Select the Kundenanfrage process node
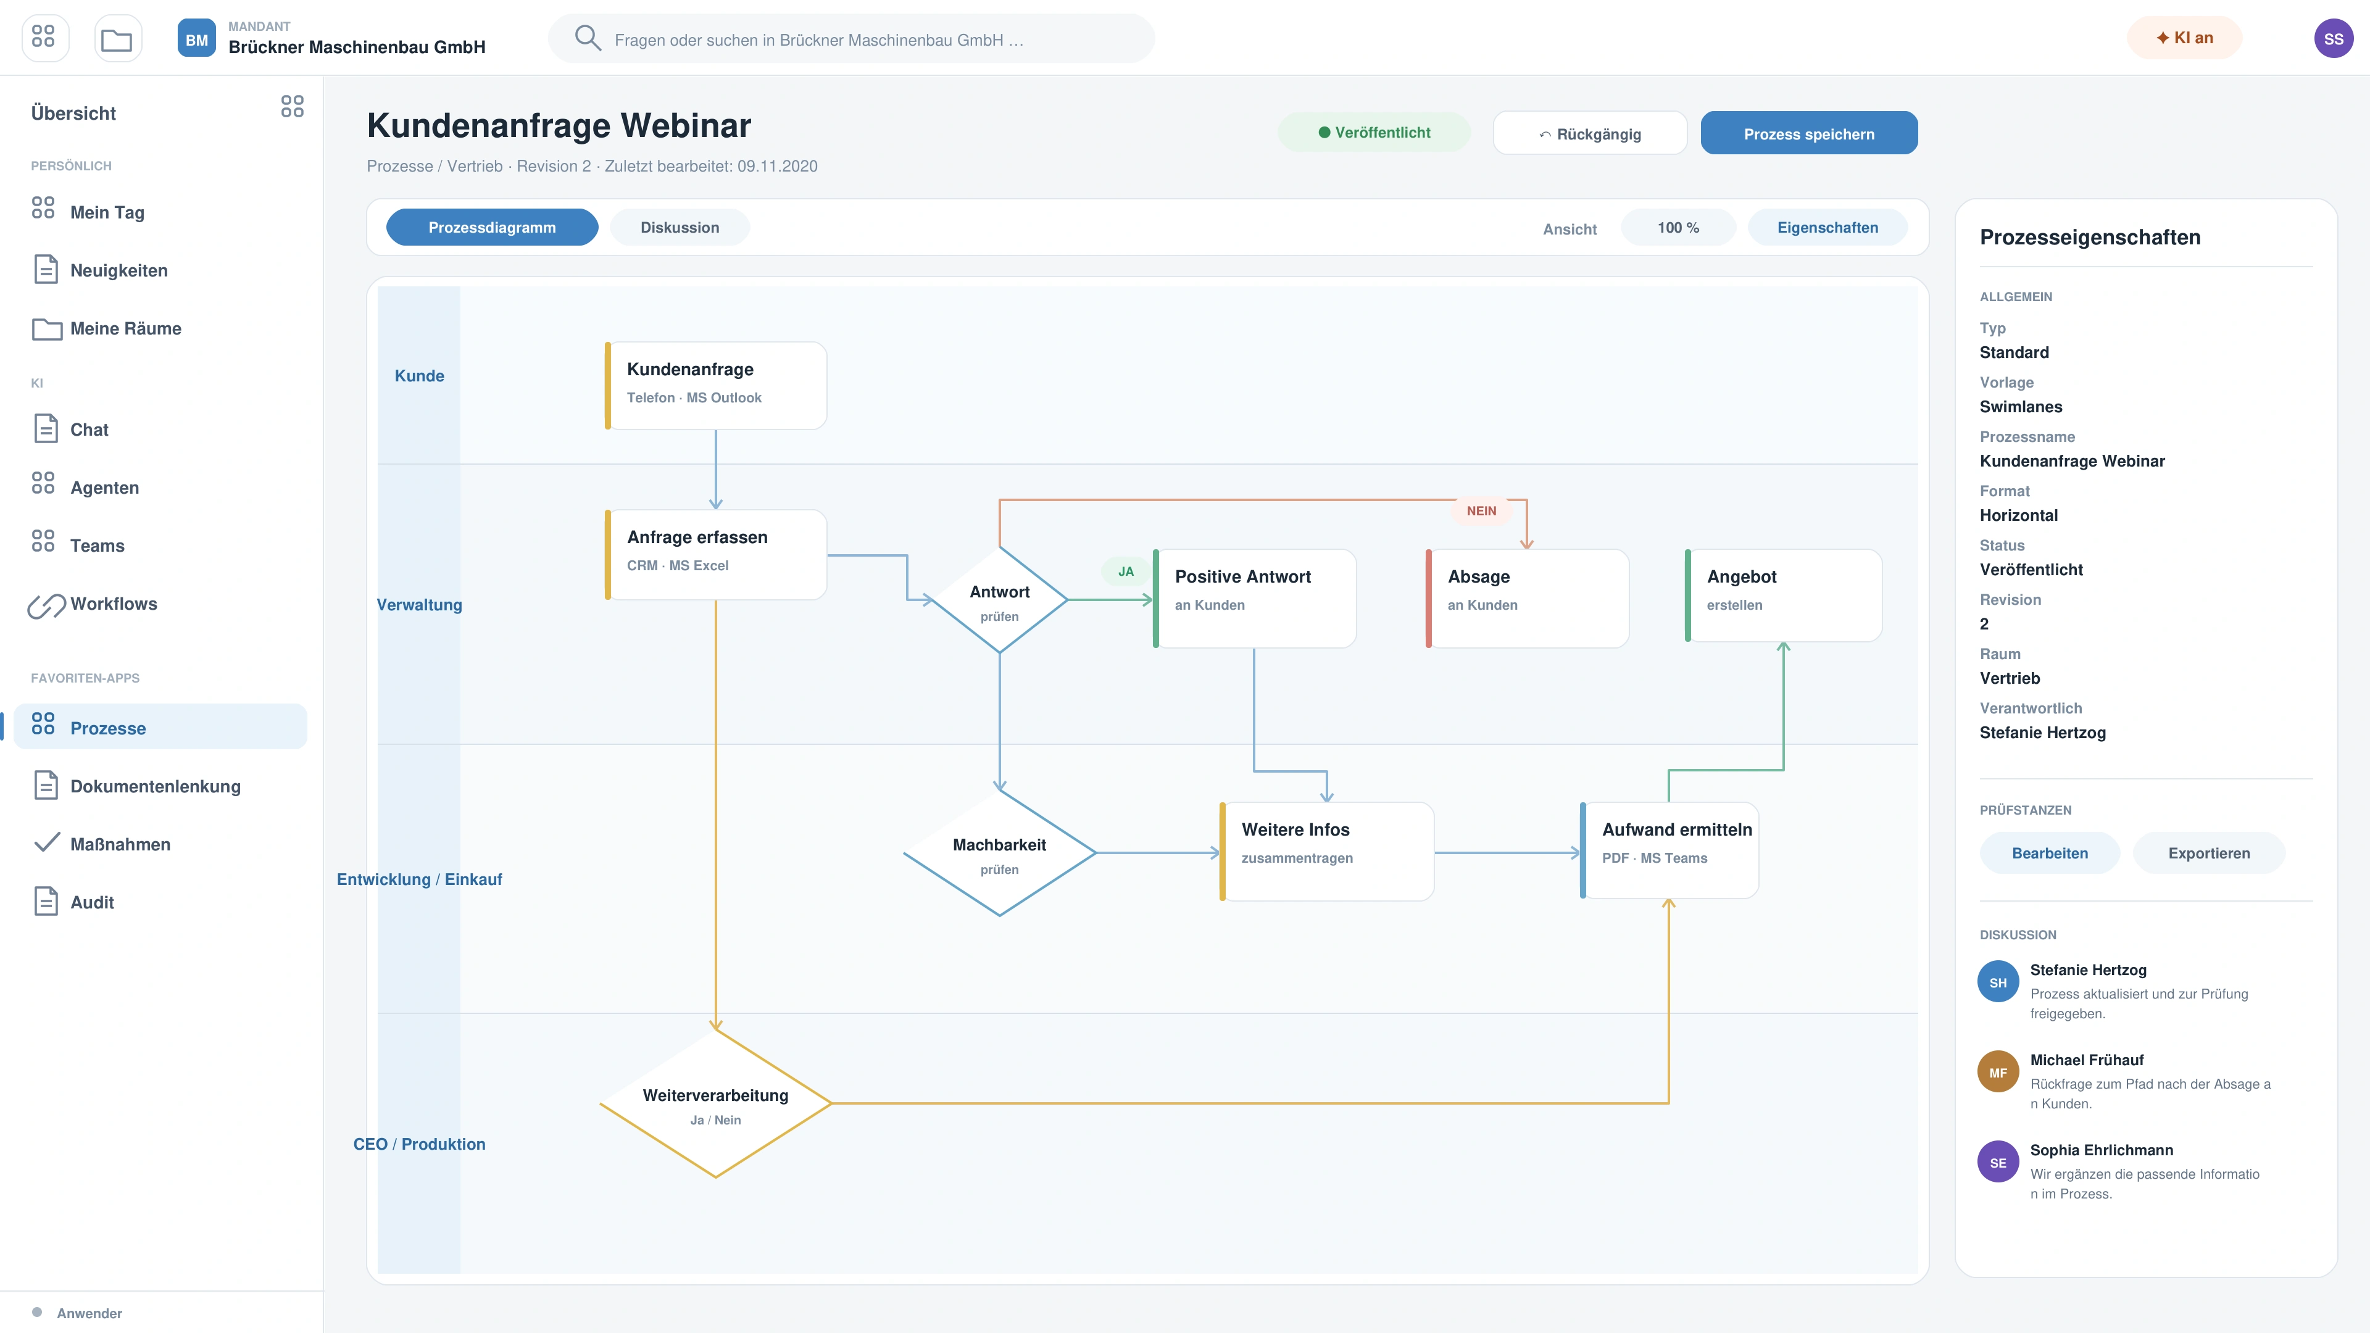Viewport: 2370px width, 1333px height. coord(716,386)
